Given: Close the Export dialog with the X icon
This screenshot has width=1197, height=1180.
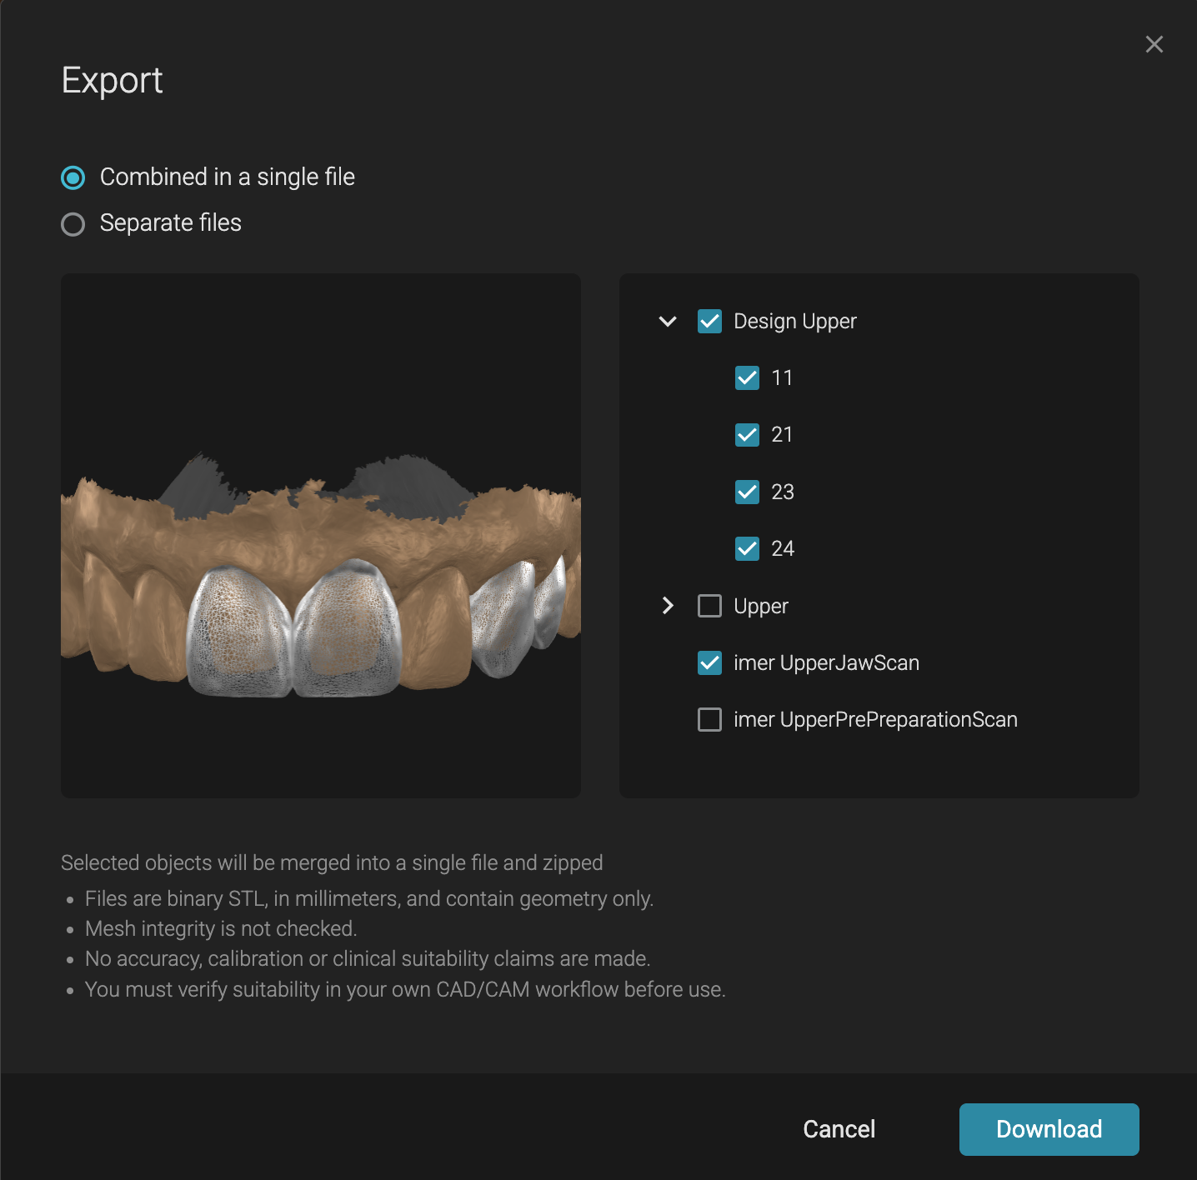Looking at the screenshot, I should coord(1154,44).
